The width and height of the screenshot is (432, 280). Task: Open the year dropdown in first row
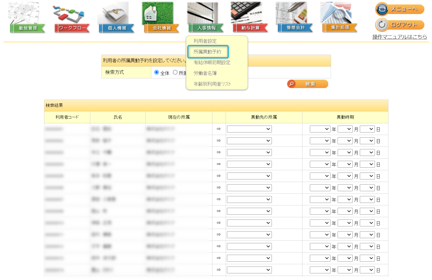320,129
